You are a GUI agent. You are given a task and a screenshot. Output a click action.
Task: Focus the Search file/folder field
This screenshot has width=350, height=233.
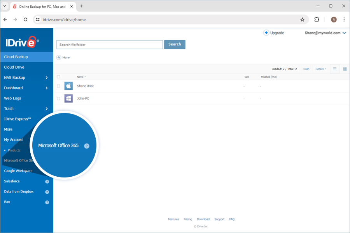tap(110, 45)
